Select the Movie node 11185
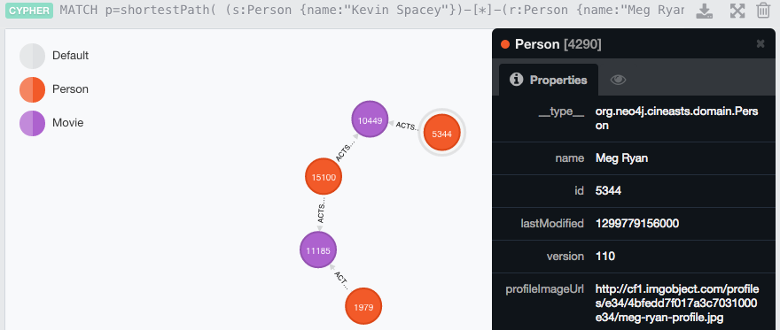This screenshot has height=330, width=780. click(318, 250)
